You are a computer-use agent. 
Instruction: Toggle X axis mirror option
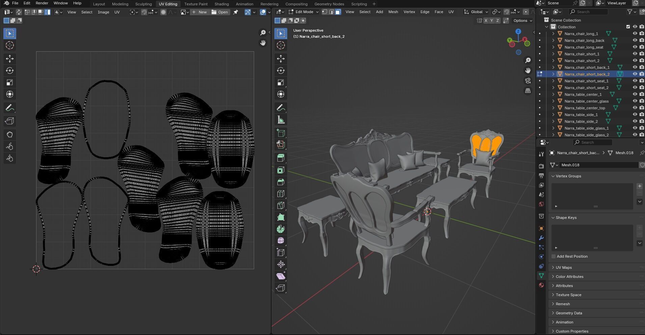[486, 21]
